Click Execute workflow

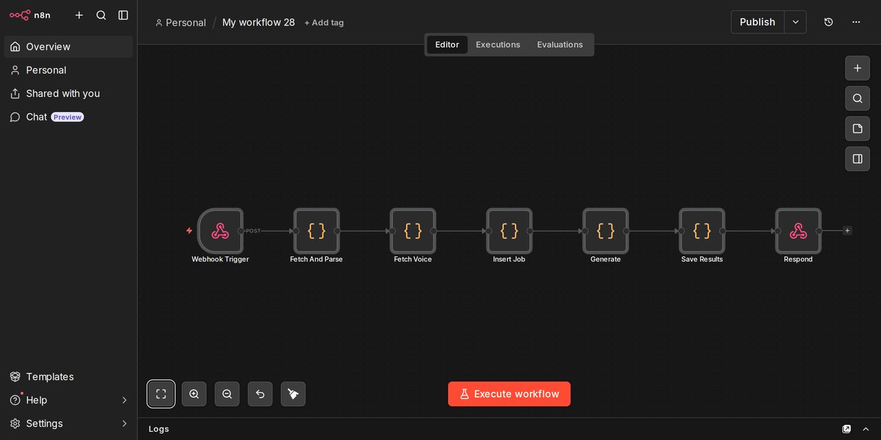[509, 394]
